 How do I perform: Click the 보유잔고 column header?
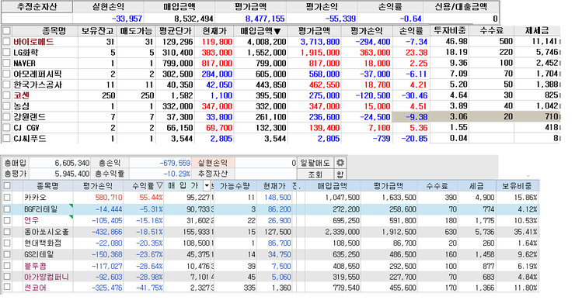coord(98,31)
